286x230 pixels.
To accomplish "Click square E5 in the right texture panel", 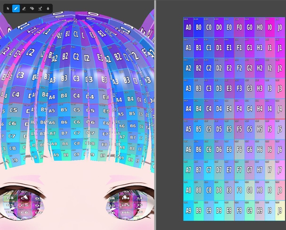I will click(229, 129).
